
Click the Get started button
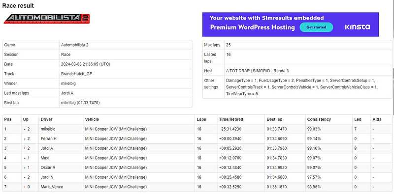316,27
